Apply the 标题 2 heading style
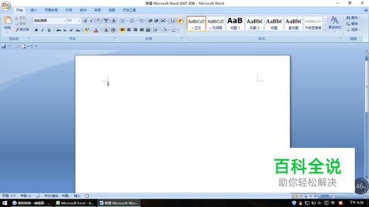The height and width of the screenshot is (207, 369). pyautogui.click(x=254, y=23)
